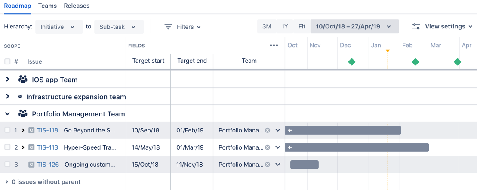Set the timeline range to 3M
Viewport: 477px width, 190px height.
coord(267,27)
